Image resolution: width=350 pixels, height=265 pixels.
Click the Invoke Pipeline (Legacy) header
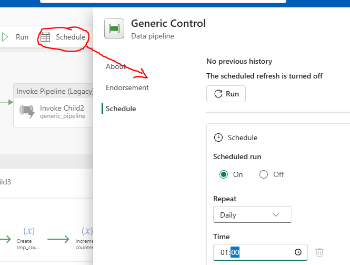[53, 91]
